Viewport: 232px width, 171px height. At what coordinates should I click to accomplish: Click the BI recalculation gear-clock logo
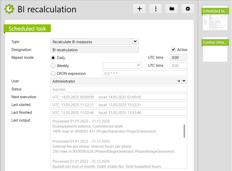tap(10, 9)
